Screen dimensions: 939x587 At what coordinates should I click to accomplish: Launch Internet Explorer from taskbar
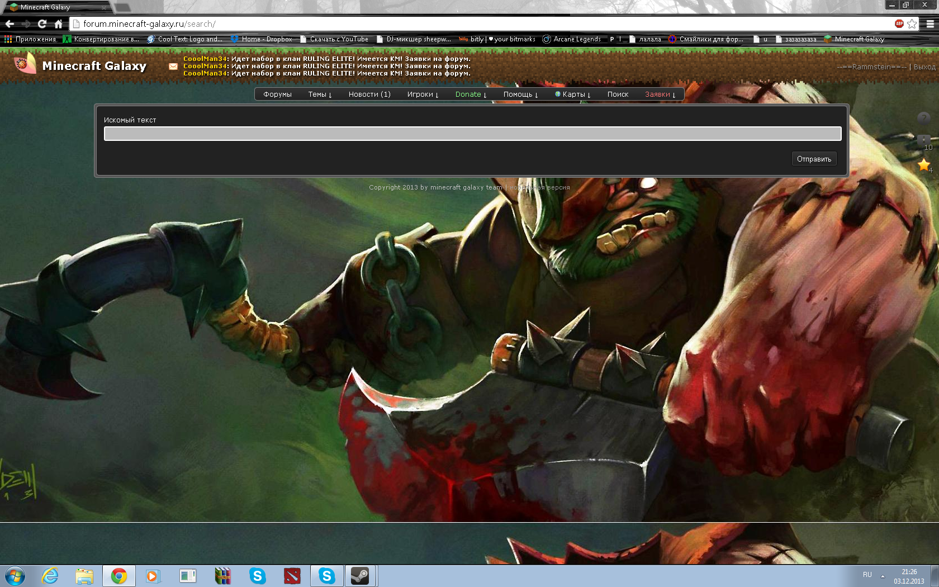(50, 576)
